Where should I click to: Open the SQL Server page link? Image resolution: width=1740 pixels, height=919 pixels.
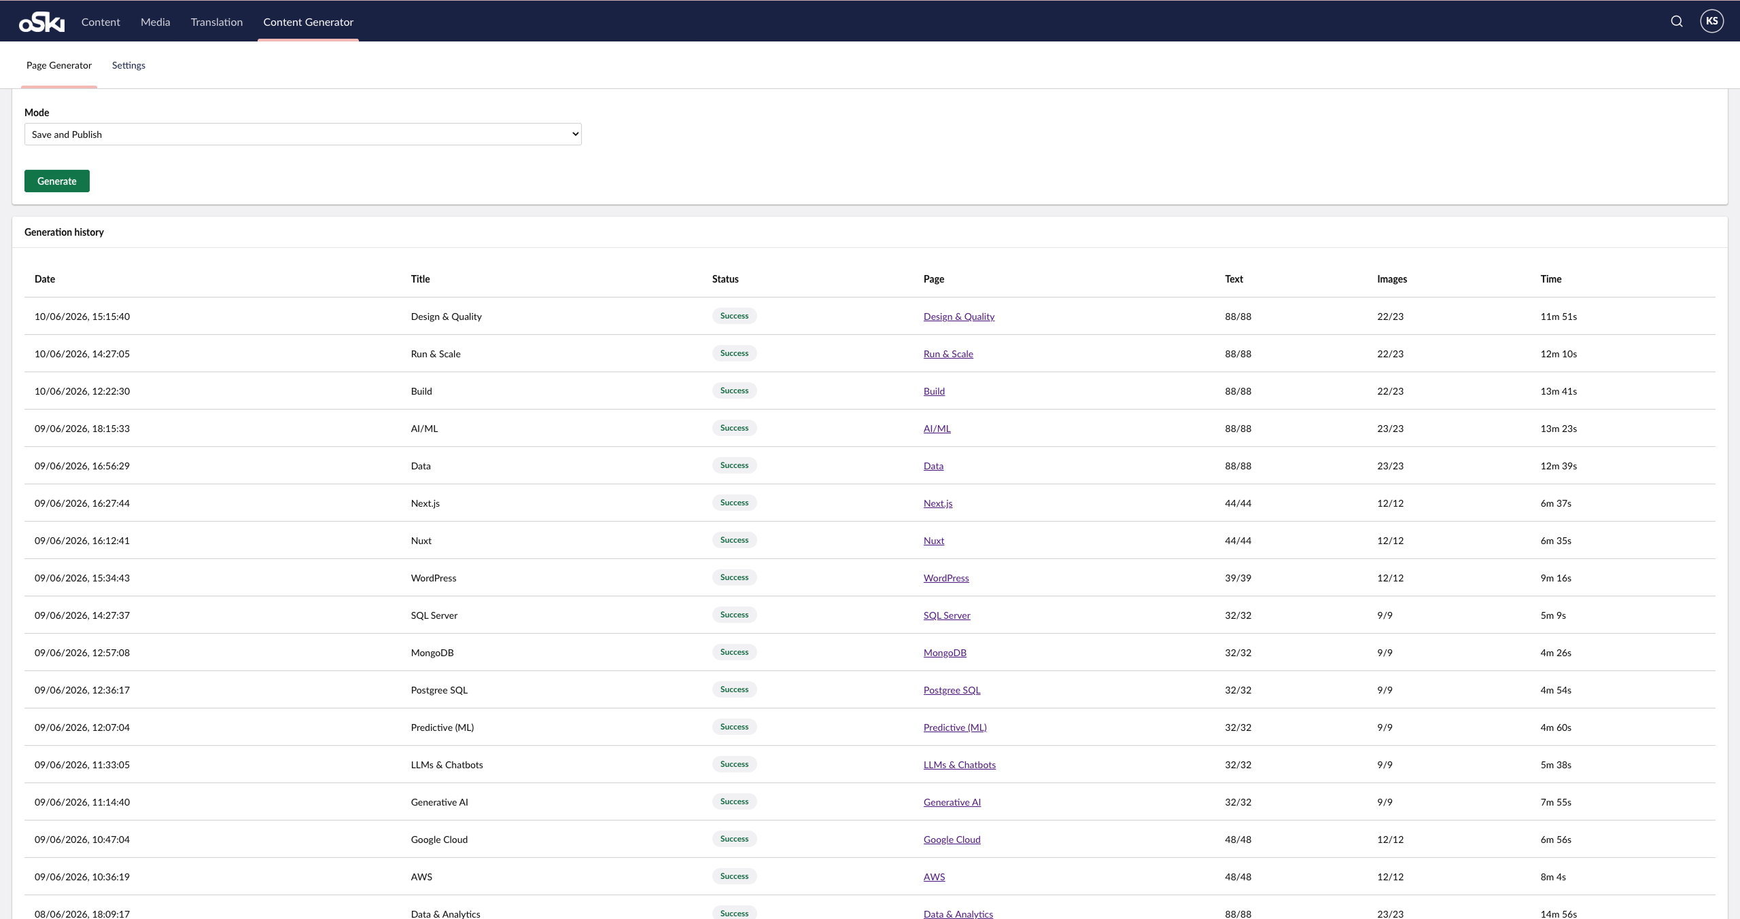coord(947,615)
